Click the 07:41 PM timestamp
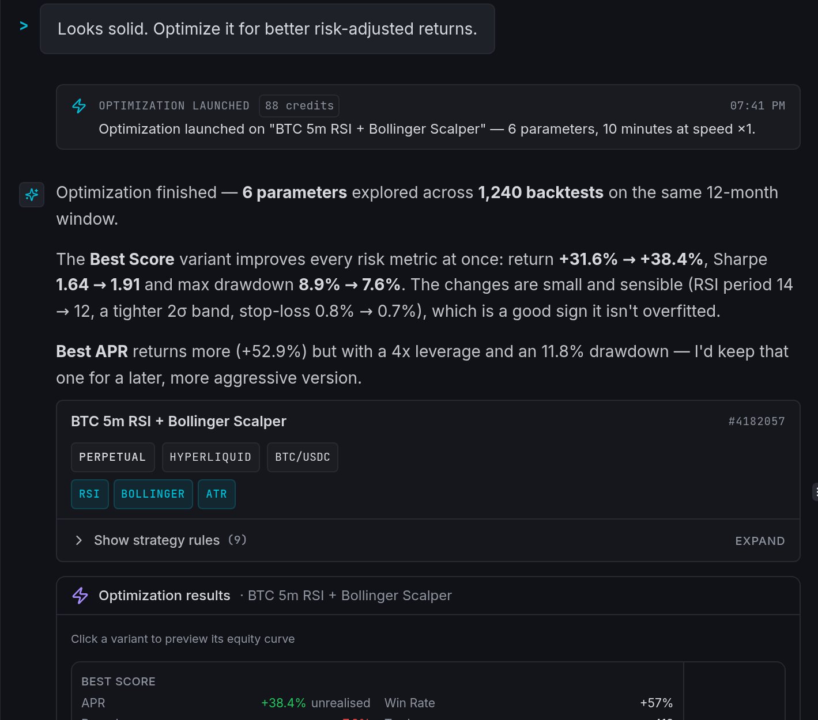Viewport: 818px width, 720px height. [x=757, y=106]
